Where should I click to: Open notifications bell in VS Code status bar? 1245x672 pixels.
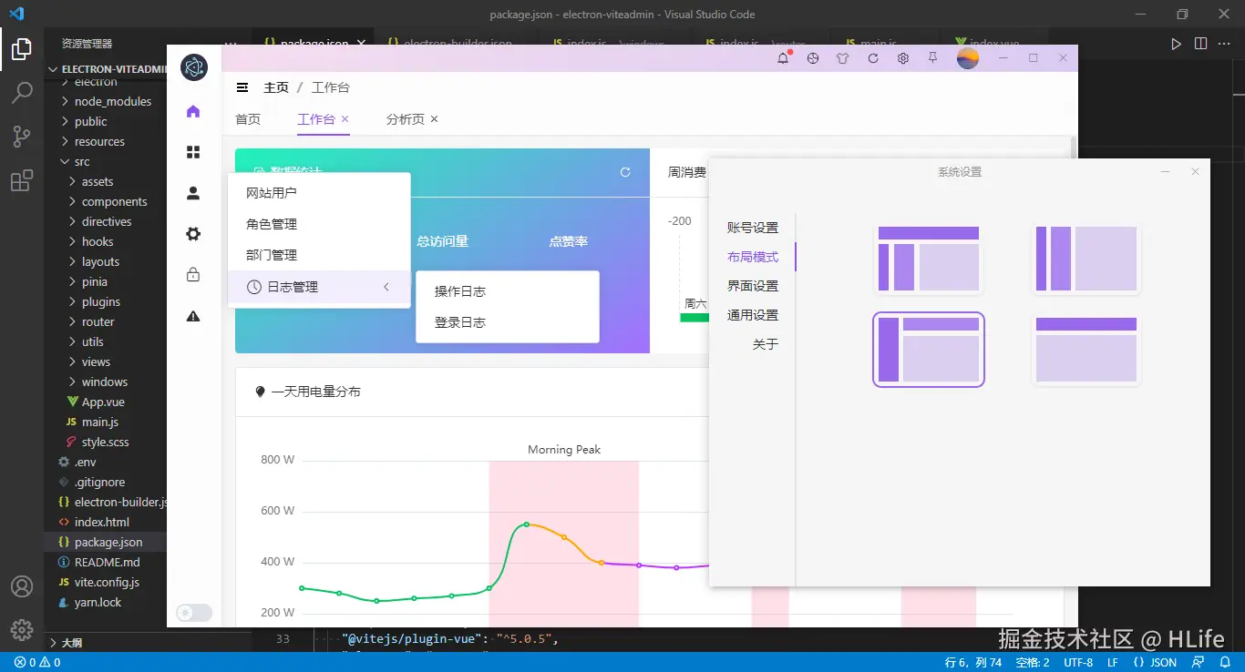(1224, 662)
